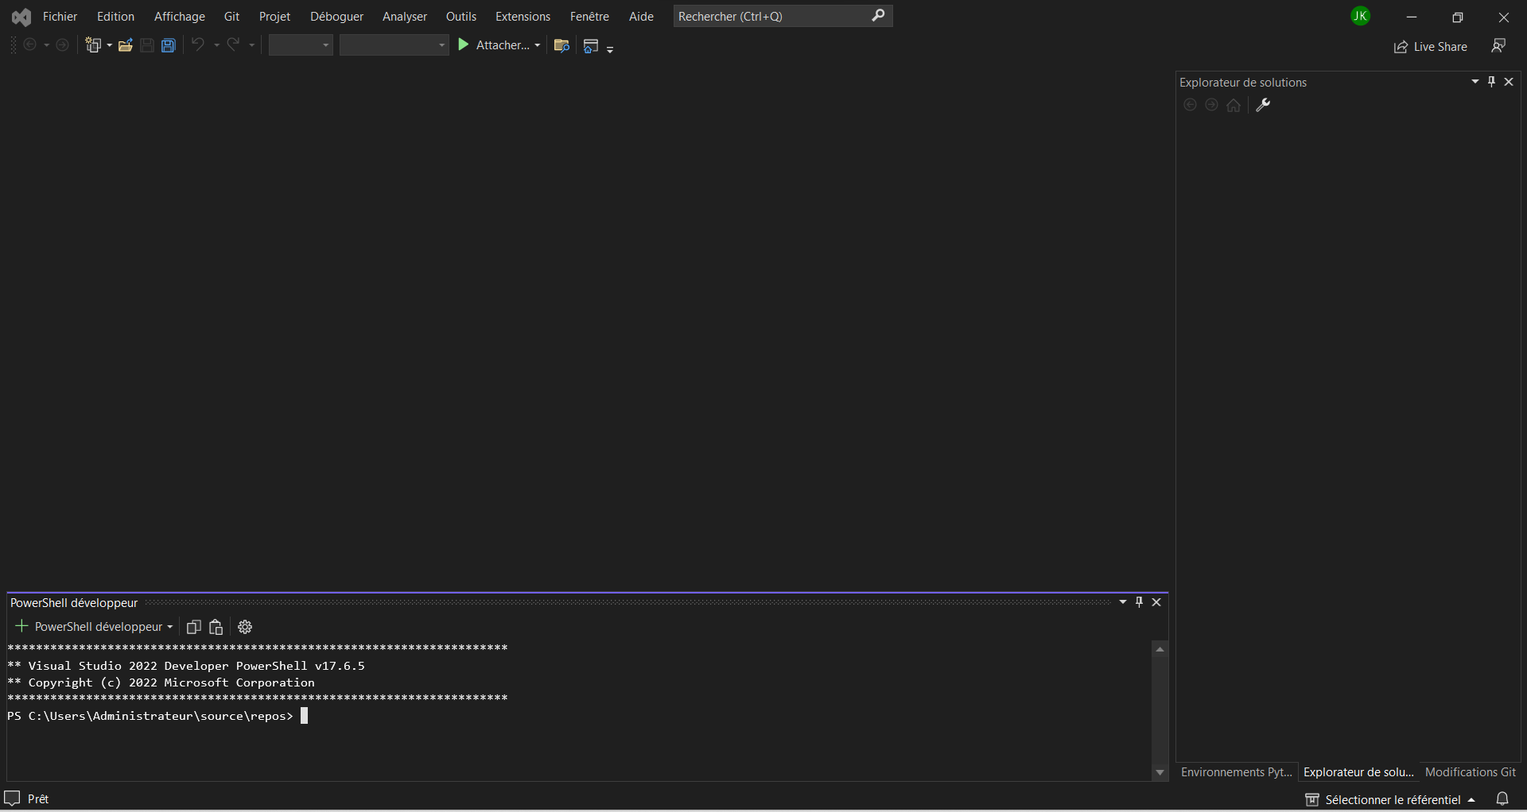Click the Open File folder icon
The width and height of the screenshot is (1527, 812).
point(126,45)
